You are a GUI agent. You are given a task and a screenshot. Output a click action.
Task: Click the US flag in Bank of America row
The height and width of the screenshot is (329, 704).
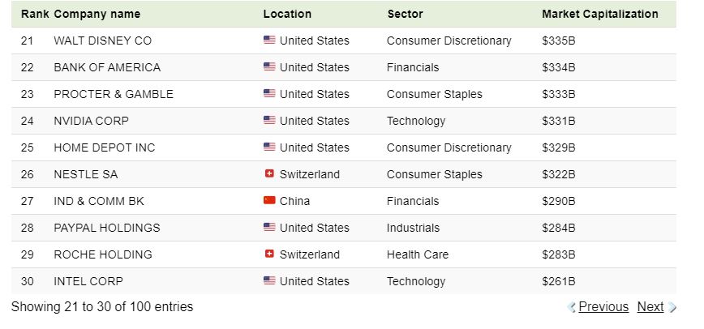pyautogui.click(x=269, y=67)
